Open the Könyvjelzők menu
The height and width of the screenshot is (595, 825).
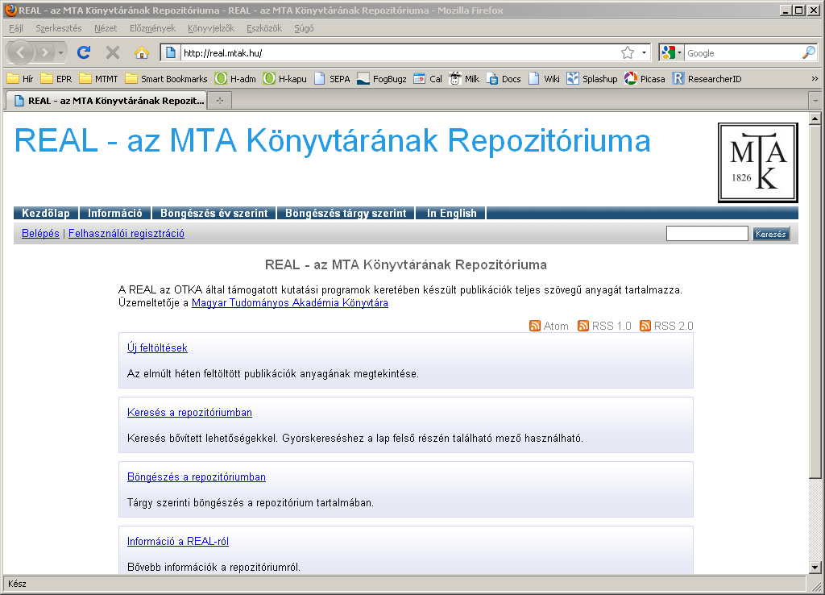(x=211, y=28)
